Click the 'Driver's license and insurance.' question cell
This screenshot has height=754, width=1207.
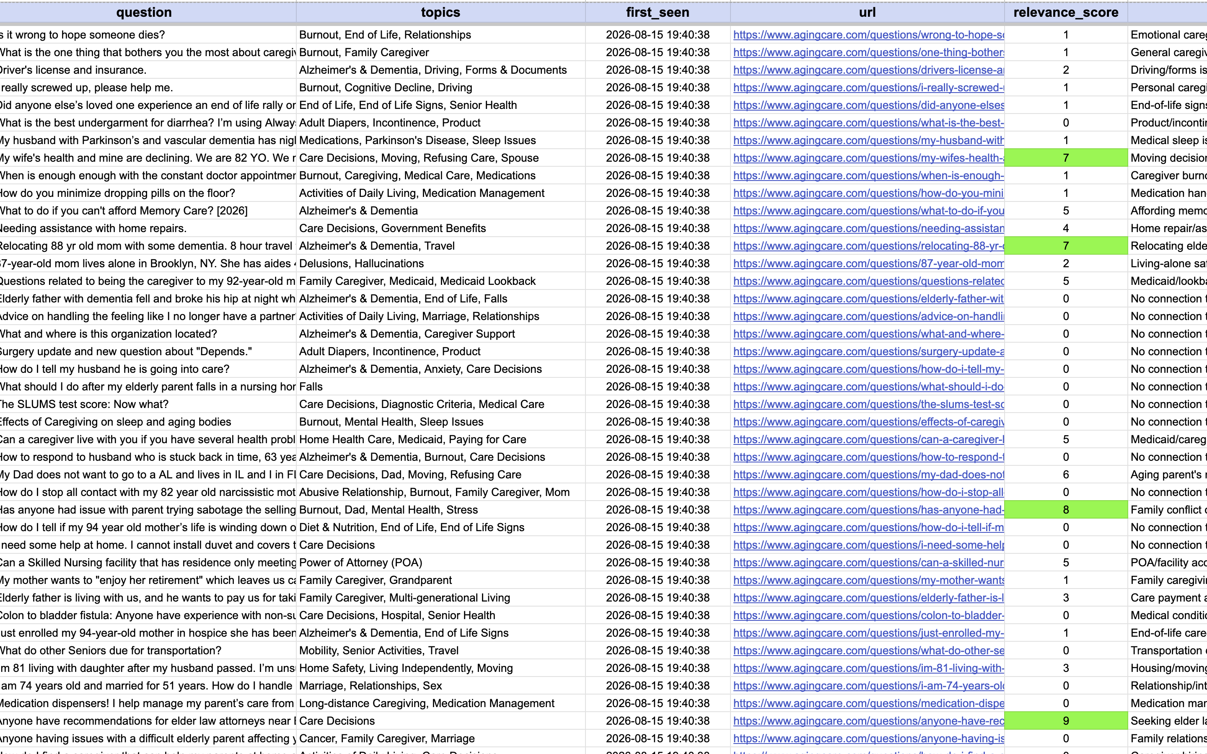[148, 70]
